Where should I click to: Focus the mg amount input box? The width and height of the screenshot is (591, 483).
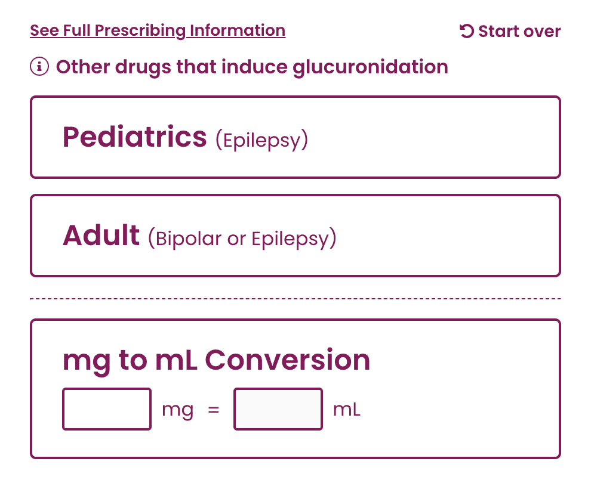[x=107, y=409]
